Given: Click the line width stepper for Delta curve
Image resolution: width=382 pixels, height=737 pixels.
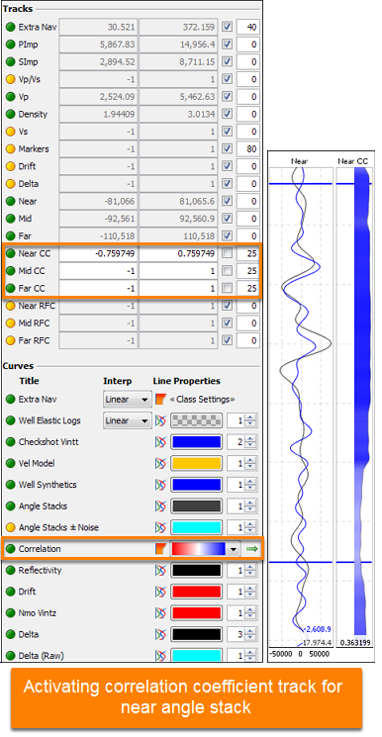Looking at the screenshot, I should [x=250, y=634].
